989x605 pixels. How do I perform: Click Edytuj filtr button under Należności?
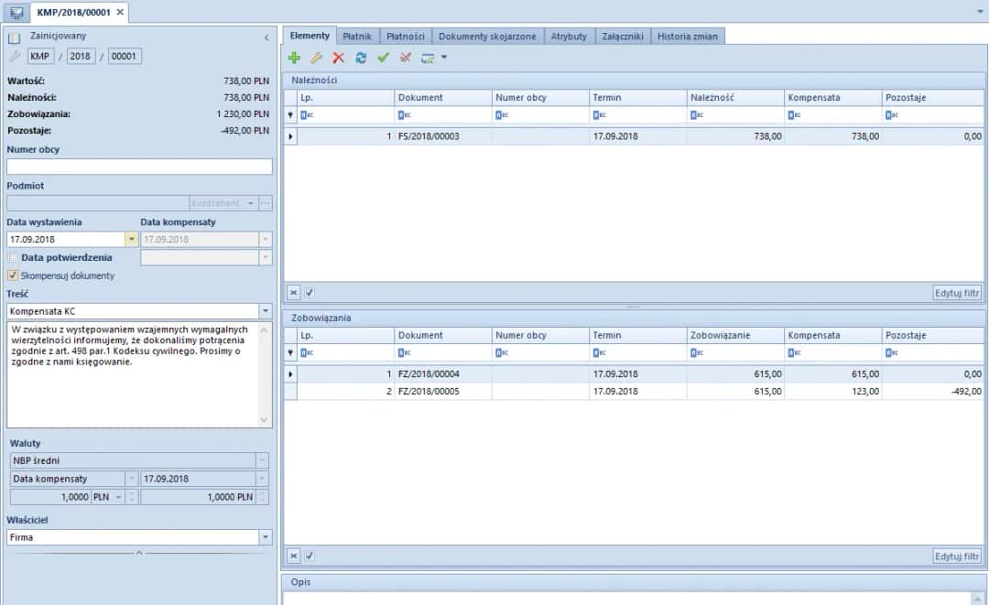(957, 293)
